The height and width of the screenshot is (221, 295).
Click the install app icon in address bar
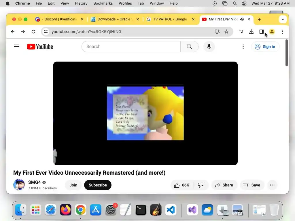(x=217, y=32)
